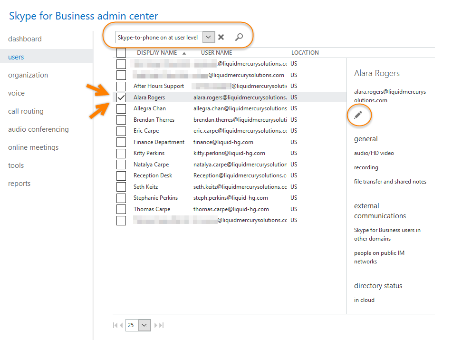Image resolution: width=452 pixels, height=340 pixels.
Task: Click in cloud directory status
Action: 364,300
